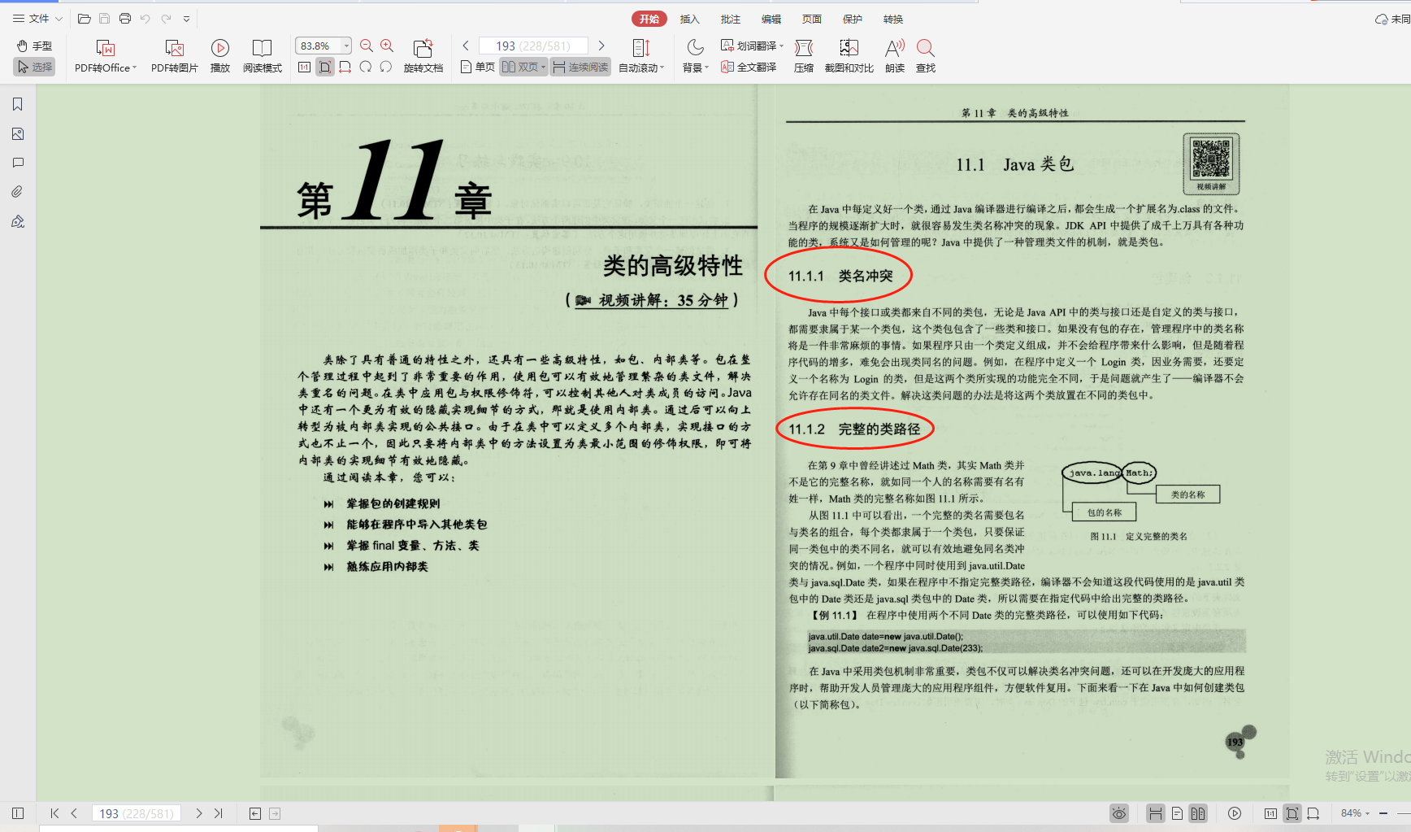Screen dimensions: 1411x832
Task: Open the bookmark panel in left sidebar
Action: coord(18,104)
